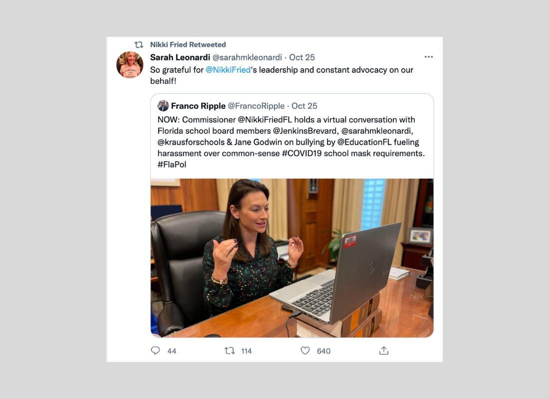The width and height of the screenshot is (549, 399).
Task: Open the share icon under the tweet
Action: [x=384, y=351]
